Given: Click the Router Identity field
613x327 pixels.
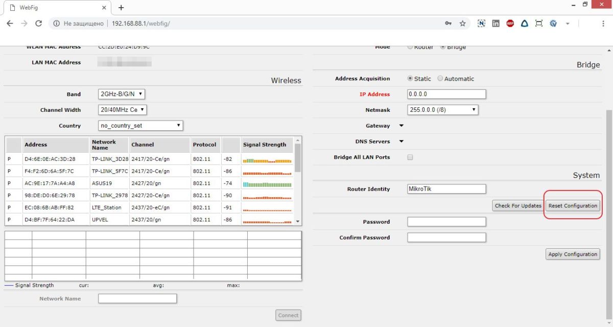Looking at the screenshot, I should coord(446,189).
